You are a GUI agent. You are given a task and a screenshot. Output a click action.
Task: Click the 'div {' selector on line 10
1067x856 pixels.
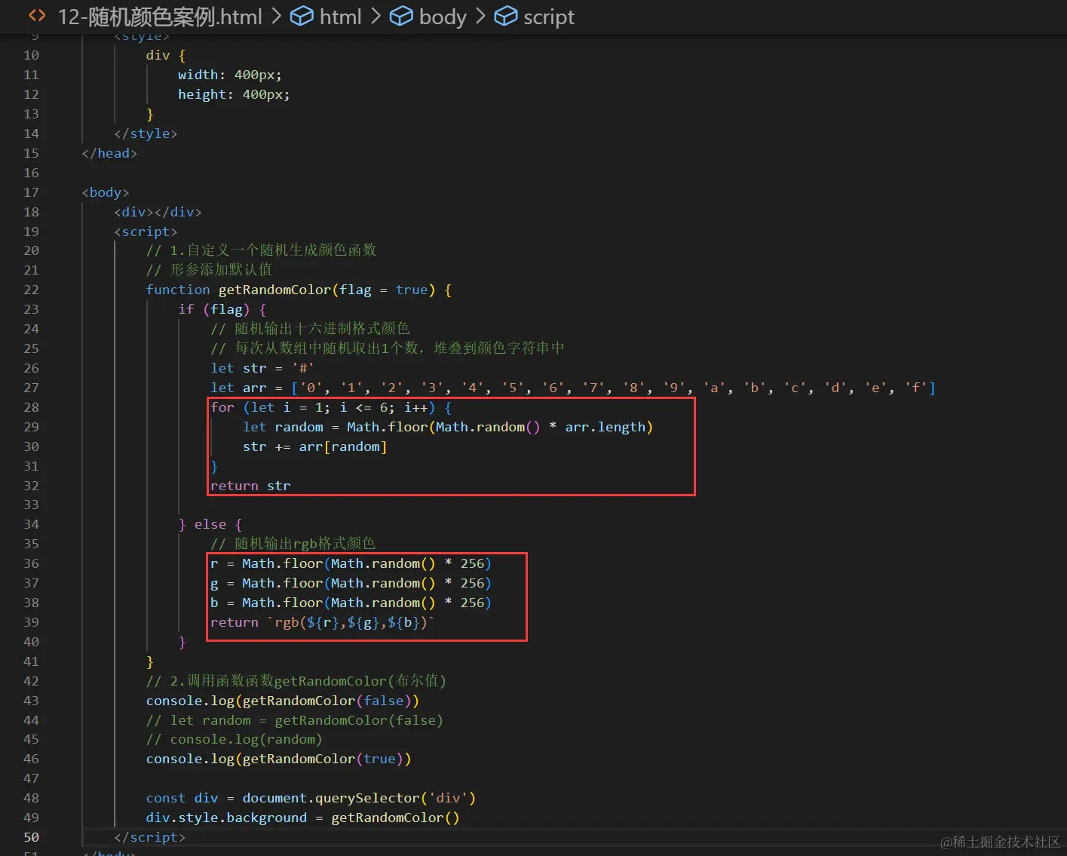point(166,55)
